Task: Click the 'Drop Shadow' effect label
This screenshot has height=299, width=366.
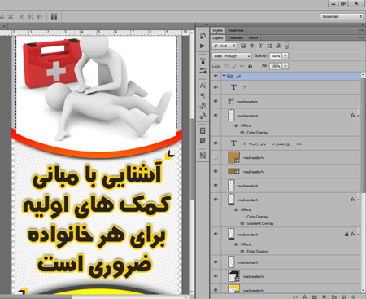Action: (x=258, y=251)
